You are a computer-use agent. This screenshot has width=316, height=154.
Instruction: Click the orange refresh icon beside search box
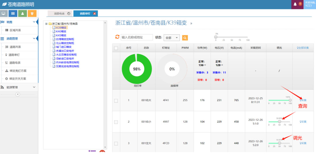coord(117,37)
